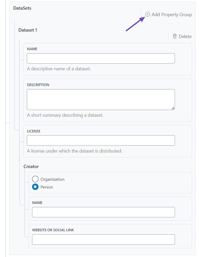201x257 pixels.
Task: Click the NAME field under Dataset 1
Action: point(101,58)
